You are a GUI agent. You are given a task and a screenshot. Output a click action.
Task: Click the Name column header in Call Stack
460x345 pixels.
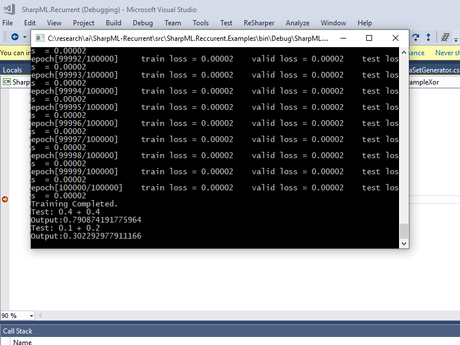(22, 342)
